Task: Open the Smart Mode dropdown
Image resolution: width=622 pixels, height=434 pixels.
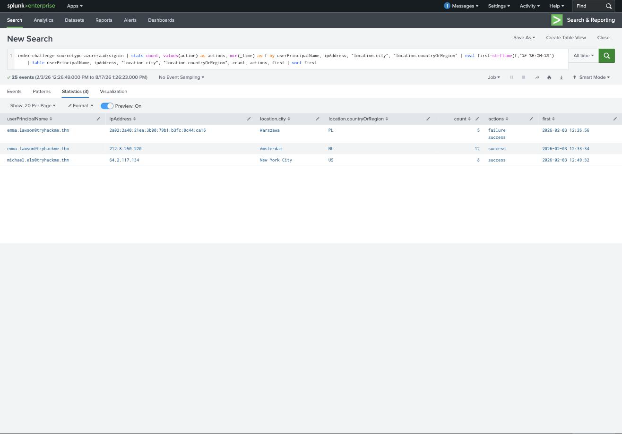Action: (592, 77)
